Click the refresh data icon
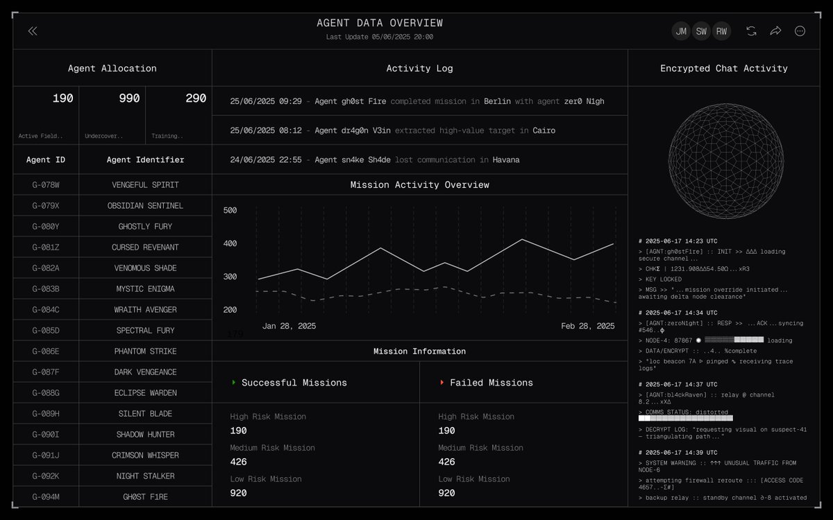 coord(751,31)
